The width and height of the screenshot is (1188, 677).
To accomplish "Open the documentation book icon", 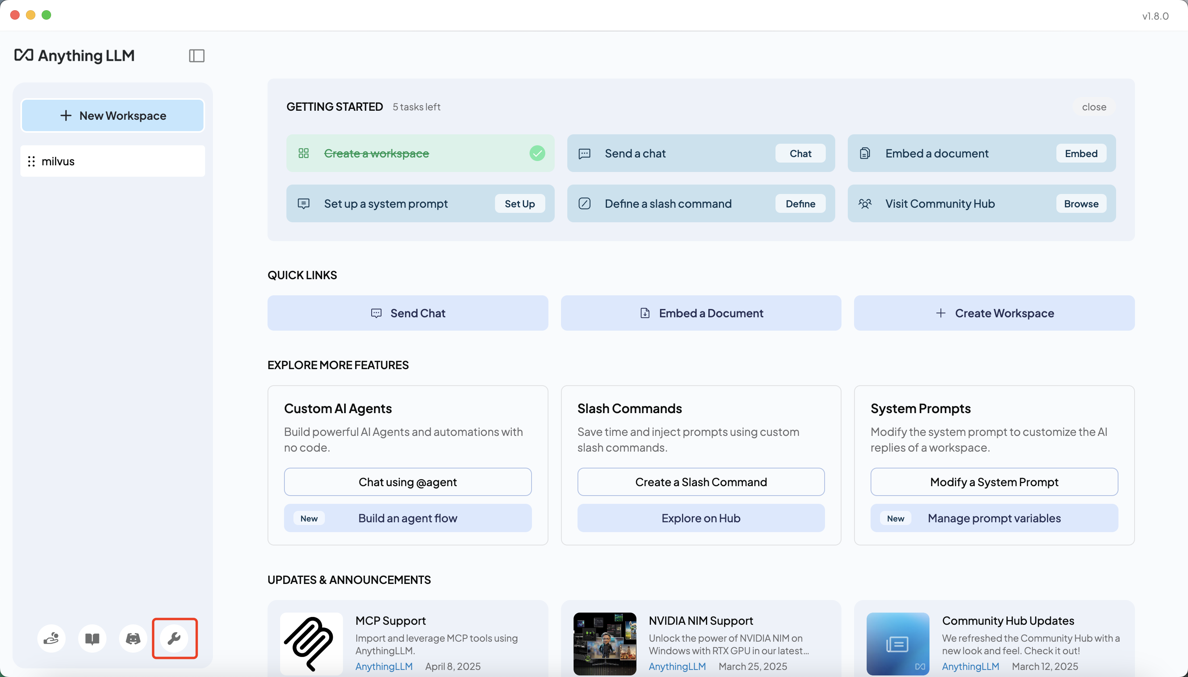I will 92,638.
